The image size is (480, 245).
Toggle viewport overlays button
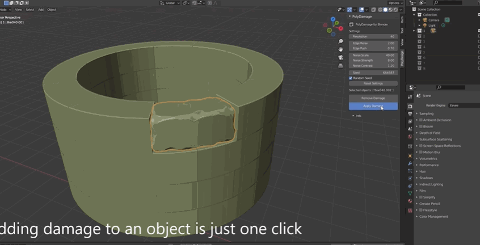(x=361, y=10)
